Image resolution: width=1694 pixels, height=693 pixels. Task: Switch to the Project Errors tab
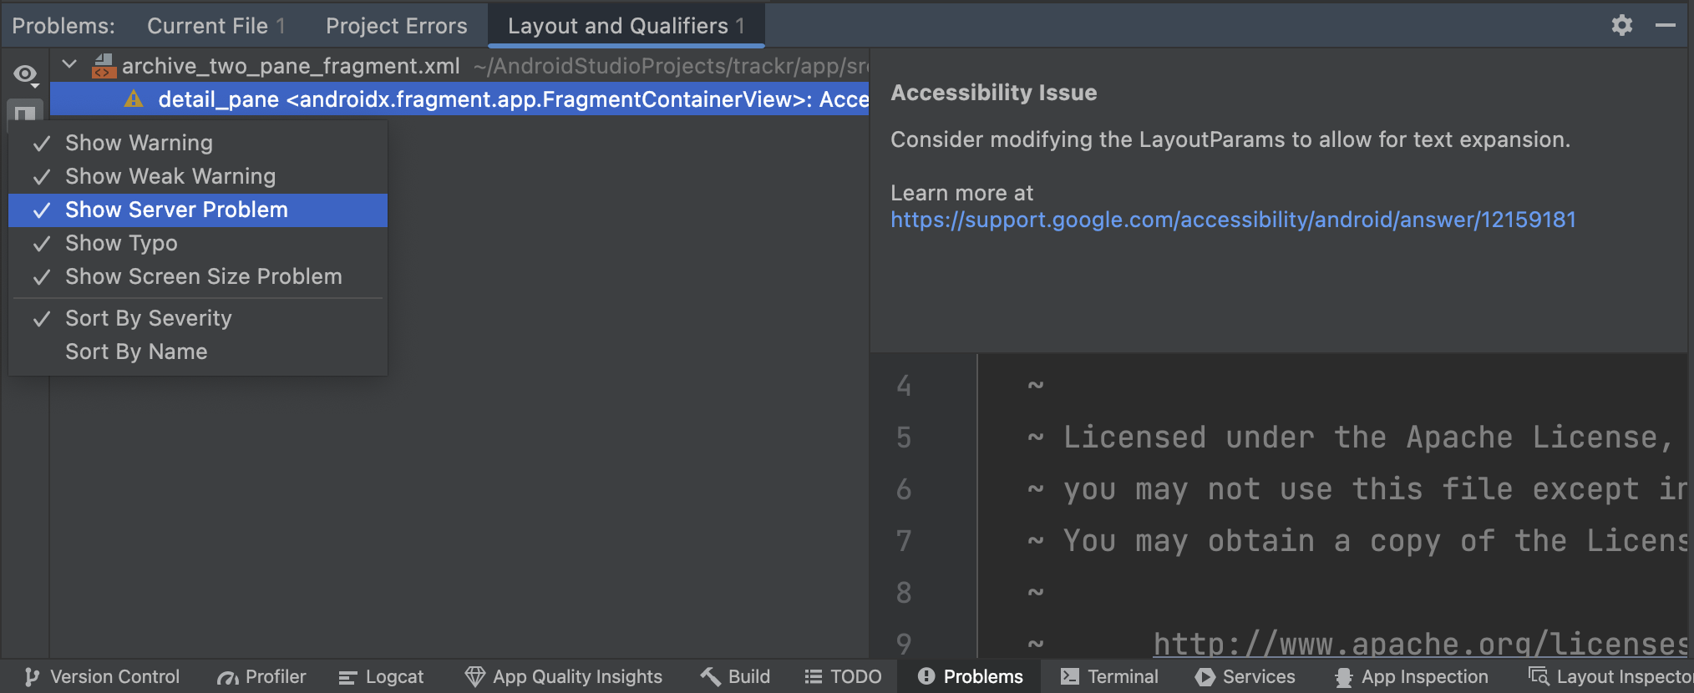(x=396, y=26)
